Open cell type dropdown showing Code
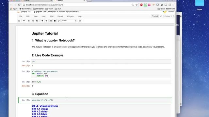Image resolution: width=209 pixels, height=117 pixels. click(x=69, y=21)
